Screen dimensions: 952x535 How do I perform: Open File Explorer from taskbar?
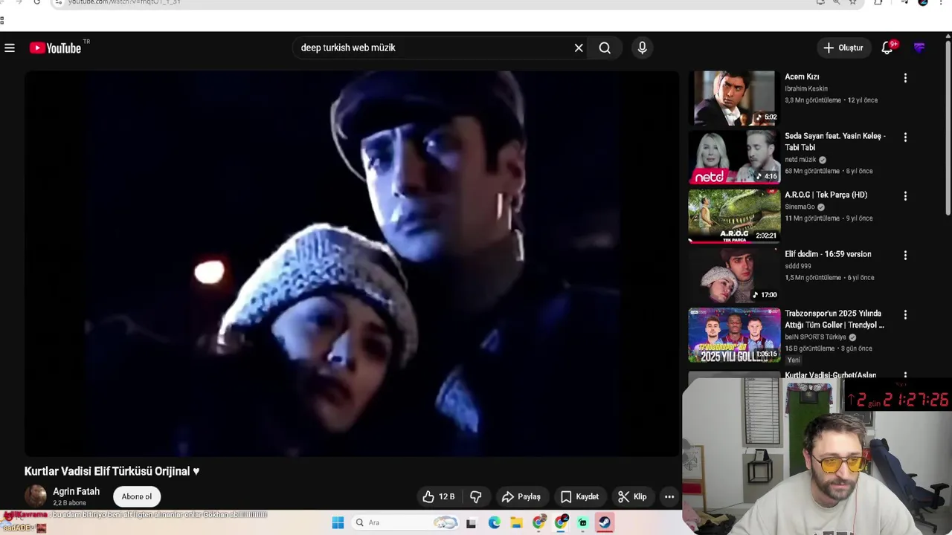[516, 523]
